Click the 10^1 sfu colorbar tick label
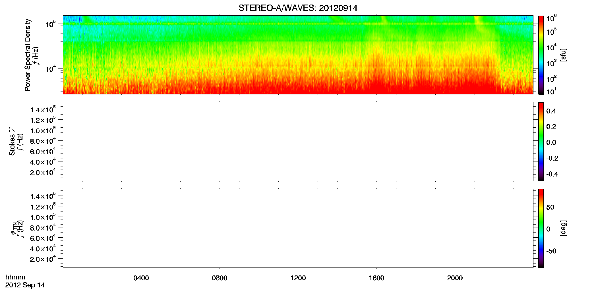This screenshot has width=596, height=307. coord(552,92)
